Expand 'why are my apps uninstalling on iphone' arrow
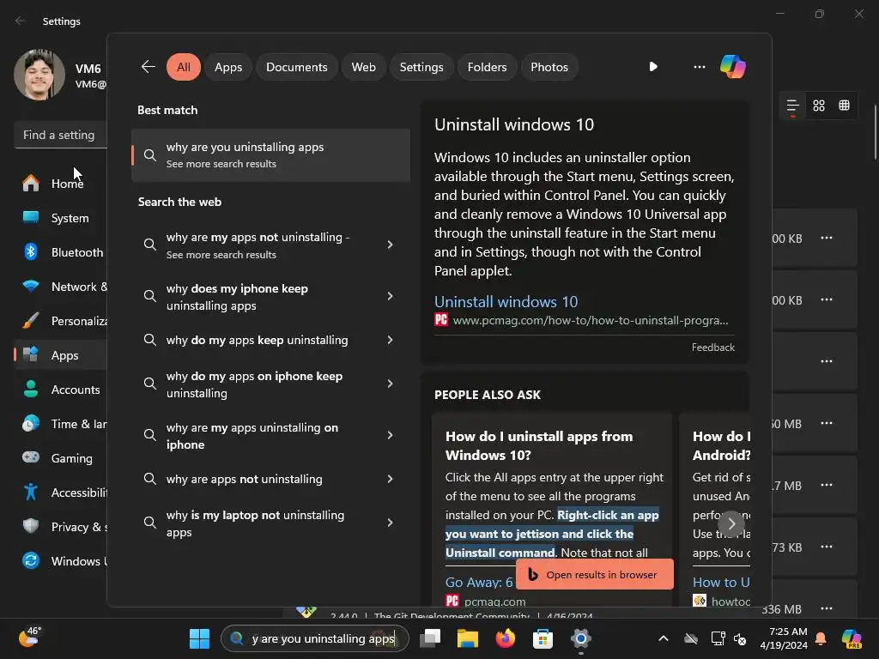Image resolution: width=879 pixels, height=659 pixels. pos(391,435)
